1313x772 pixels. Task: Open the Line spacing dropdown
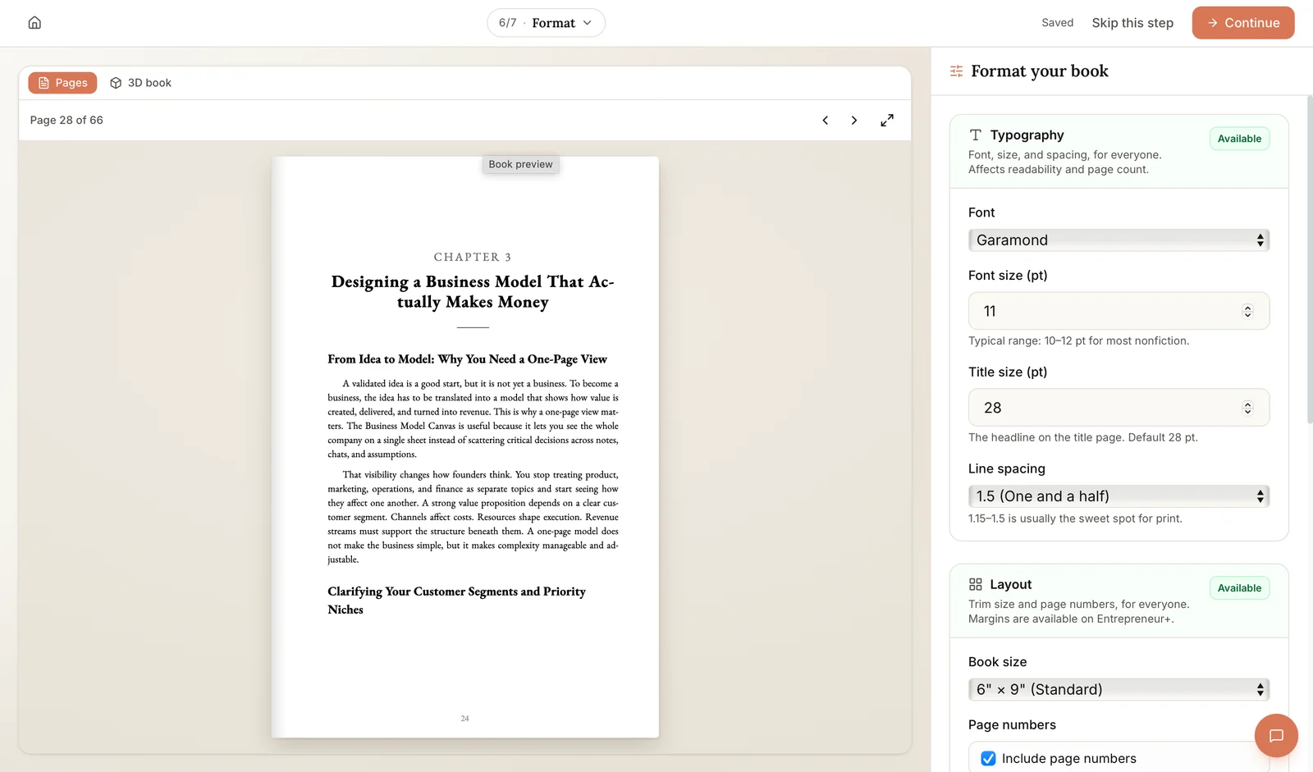[x=1119, y=496]
